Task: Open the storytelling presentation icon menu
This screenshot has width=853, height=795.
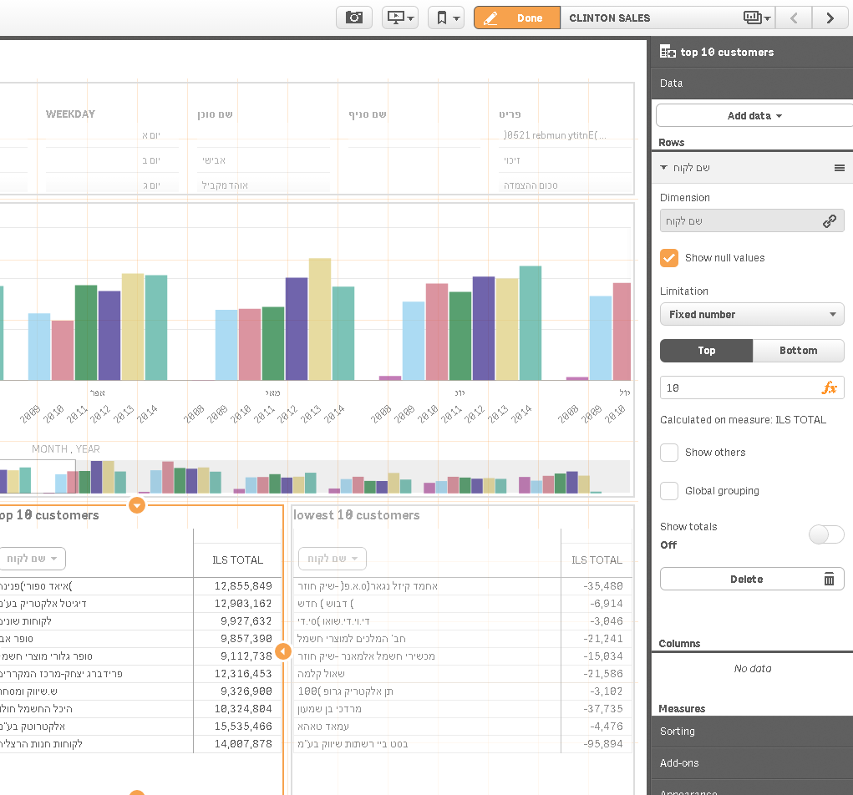Action: coord(400,18)
